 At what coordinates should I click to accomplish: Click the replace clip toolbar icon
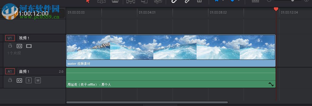click(x=158, y=1)
